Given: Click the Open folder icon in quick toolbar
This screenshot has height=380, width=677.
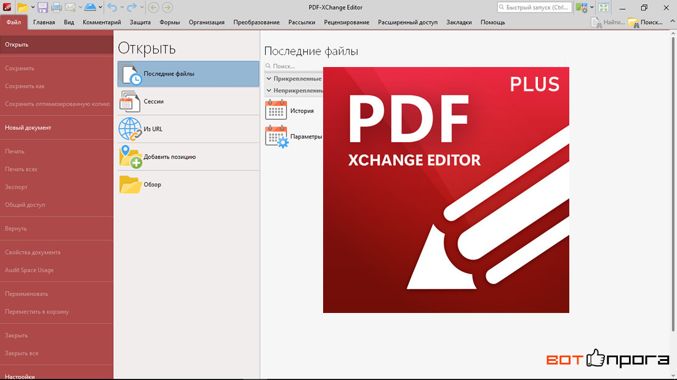Looking at the screenshot, I should pyautogui.click(x=22, y=7).
